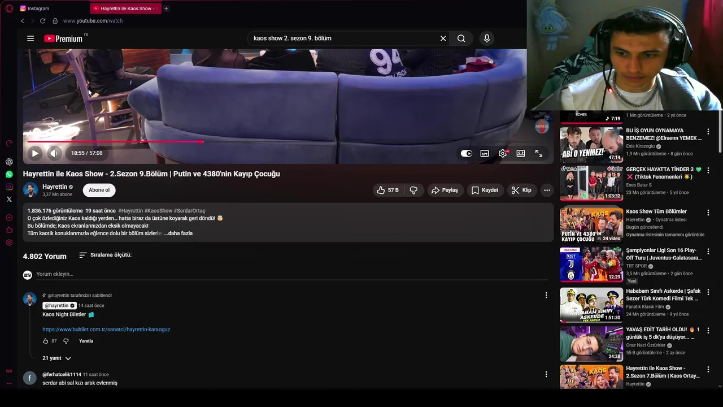The width and height of the screenshot is (723, 407).
Task: Open a new browser tab
Action: pos(166,8)
